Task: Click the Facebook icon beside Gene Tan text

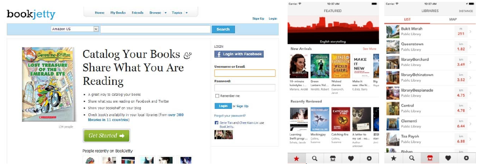Action: coord(216,123)
